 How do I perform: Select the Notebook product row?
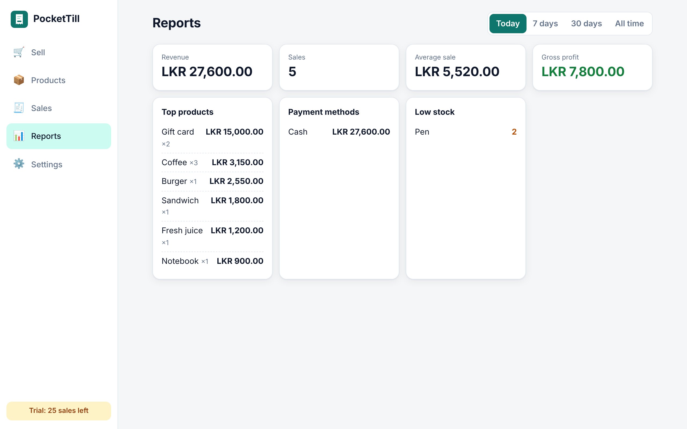point(212,261)
